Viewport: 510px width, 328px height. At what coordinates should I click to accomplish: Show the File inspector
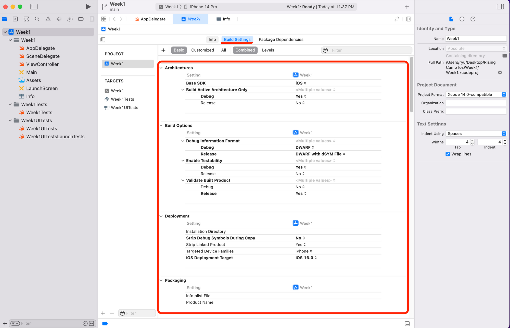[x=451, y=19]
